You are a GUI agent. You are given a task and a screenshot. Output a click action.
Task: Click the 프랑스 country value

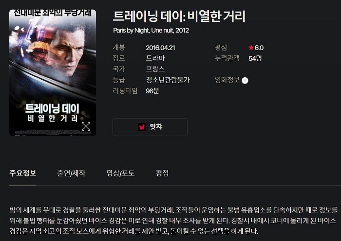(155, 69)
